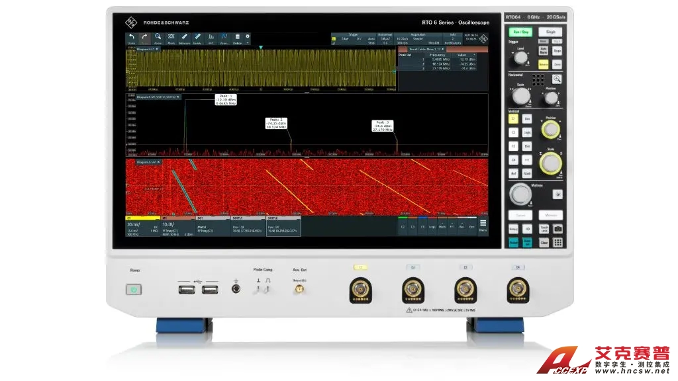The height and width of the screenshot is (381, 678).
Task: Select peak list row with 27.179 MHz
Action: 438,68
